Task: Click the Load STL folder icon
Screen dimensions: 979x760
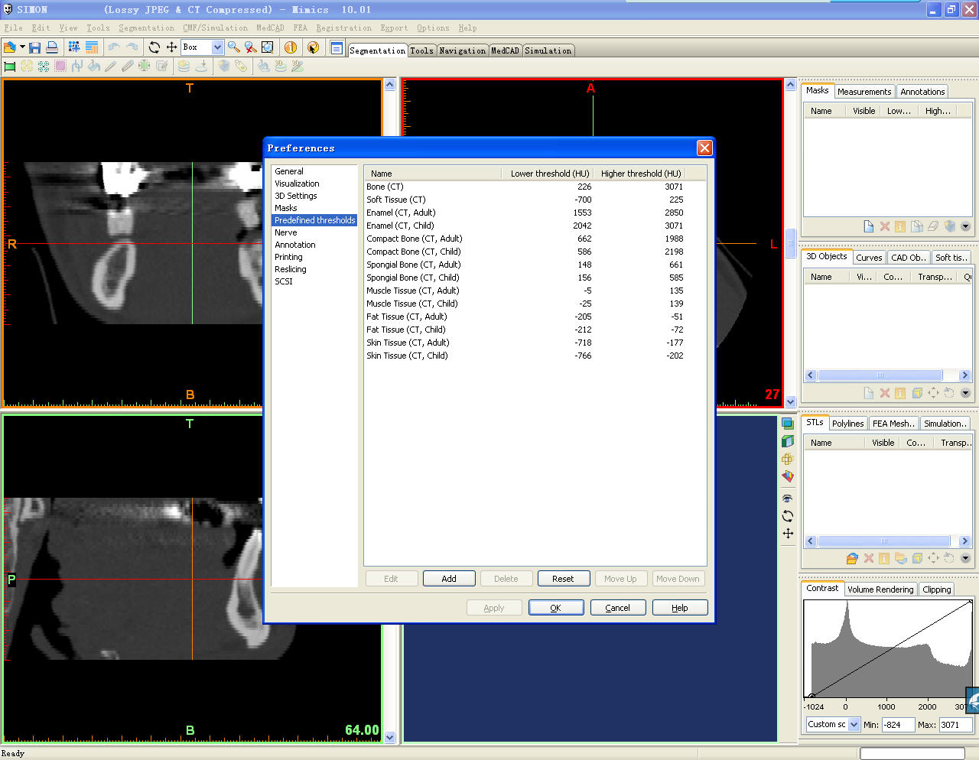Action: [x=852, y=558]
